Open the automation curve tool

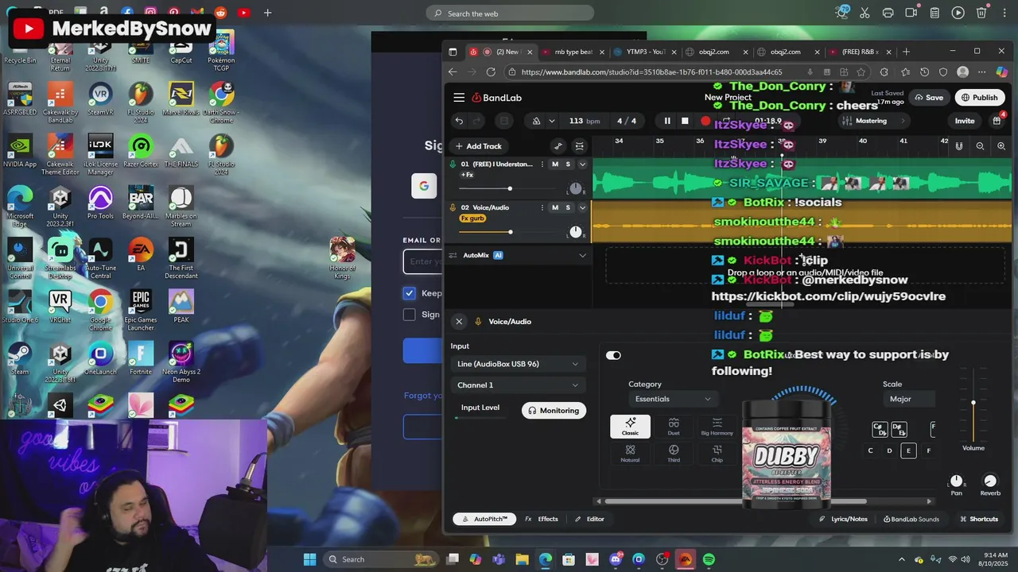558,146
